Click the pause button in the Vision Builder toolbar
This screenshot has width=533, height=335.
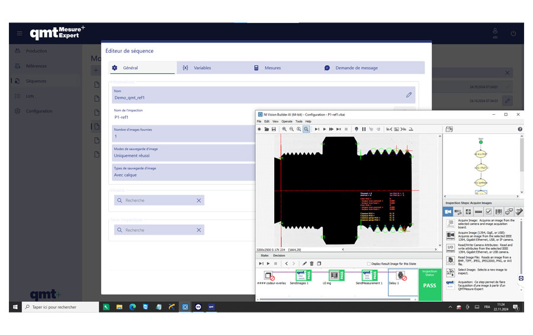(x=364, y=129)
